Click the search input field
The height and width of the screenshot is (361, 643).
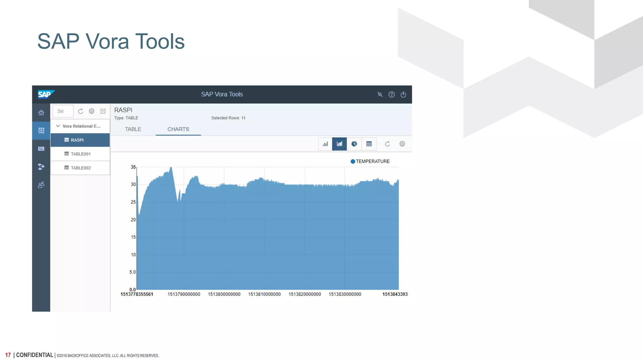[x=63, y=111]
